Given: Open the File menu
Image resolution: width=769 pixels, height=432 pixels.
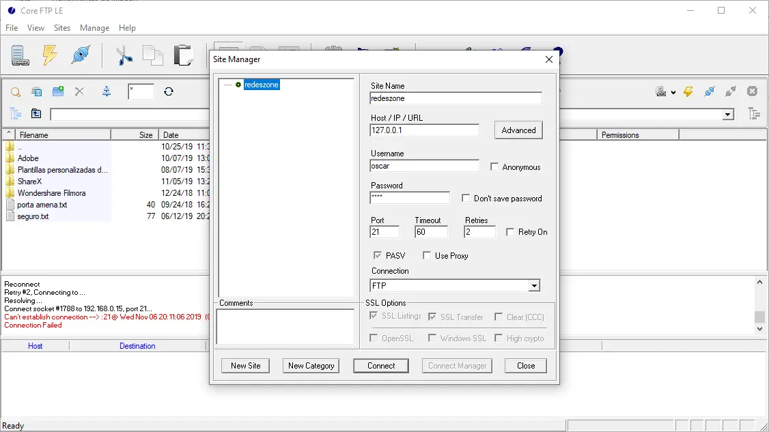Looking at the screenshot, I should click(12, 28).
